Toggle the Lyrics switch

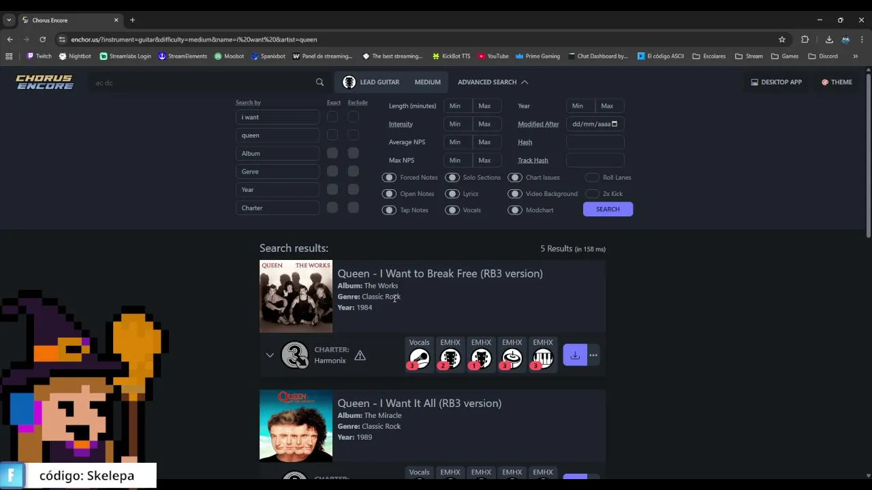(x=452, y=194)
